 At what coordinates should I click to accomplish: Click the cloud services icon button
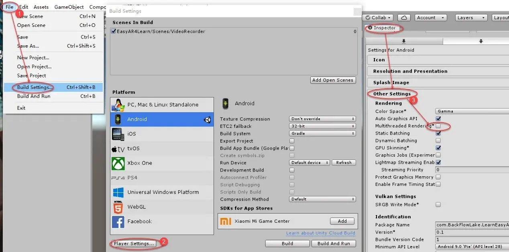[x=405, y=18]
